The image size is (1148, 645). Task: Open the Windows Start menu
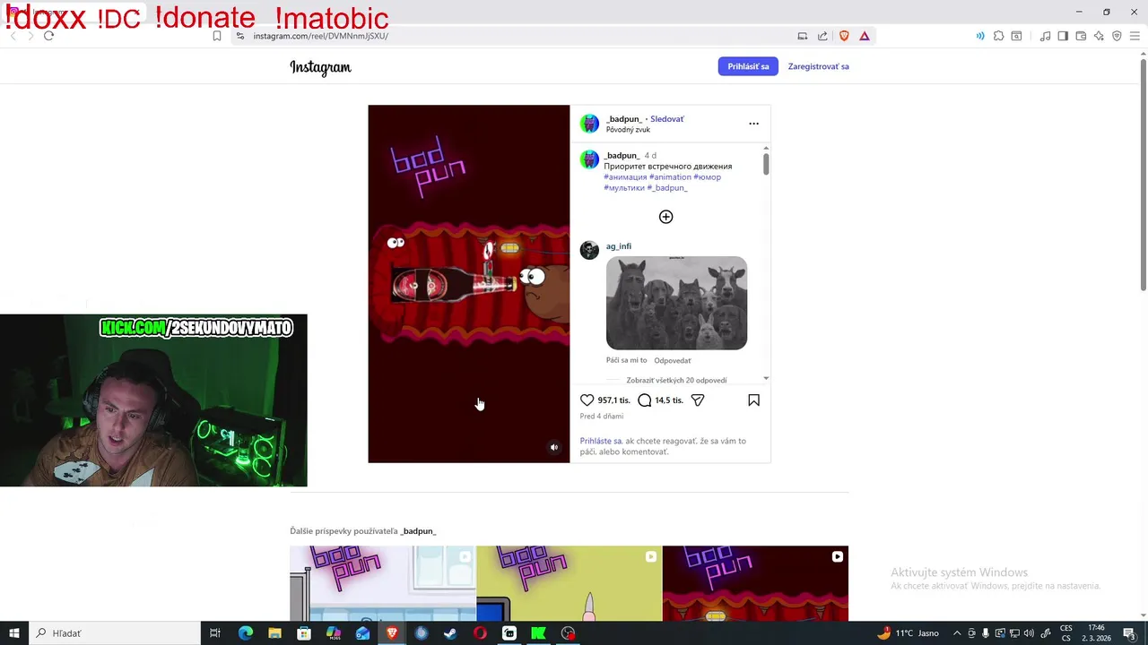point(14,633)
